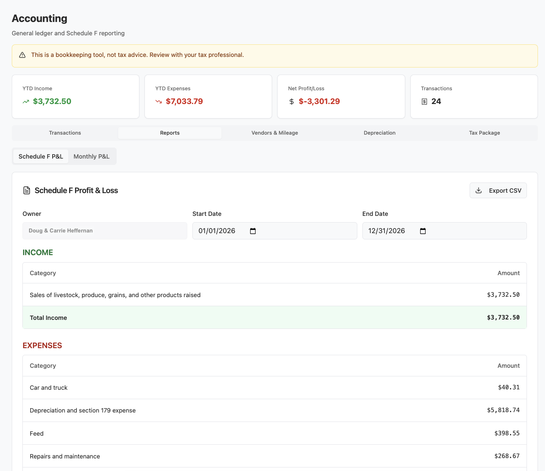
Task: Click the End Date field 12/31/2026
Action: pos(444,231)
